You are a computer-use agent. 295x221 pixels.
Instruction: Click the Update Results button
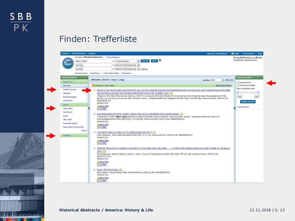pos(248,102)
